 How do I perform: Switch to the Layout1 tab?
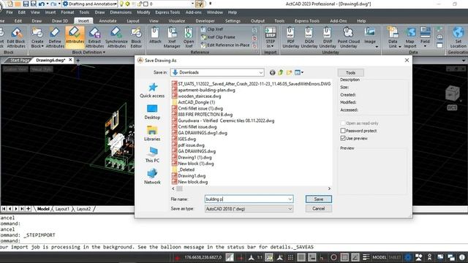[62, 209]
